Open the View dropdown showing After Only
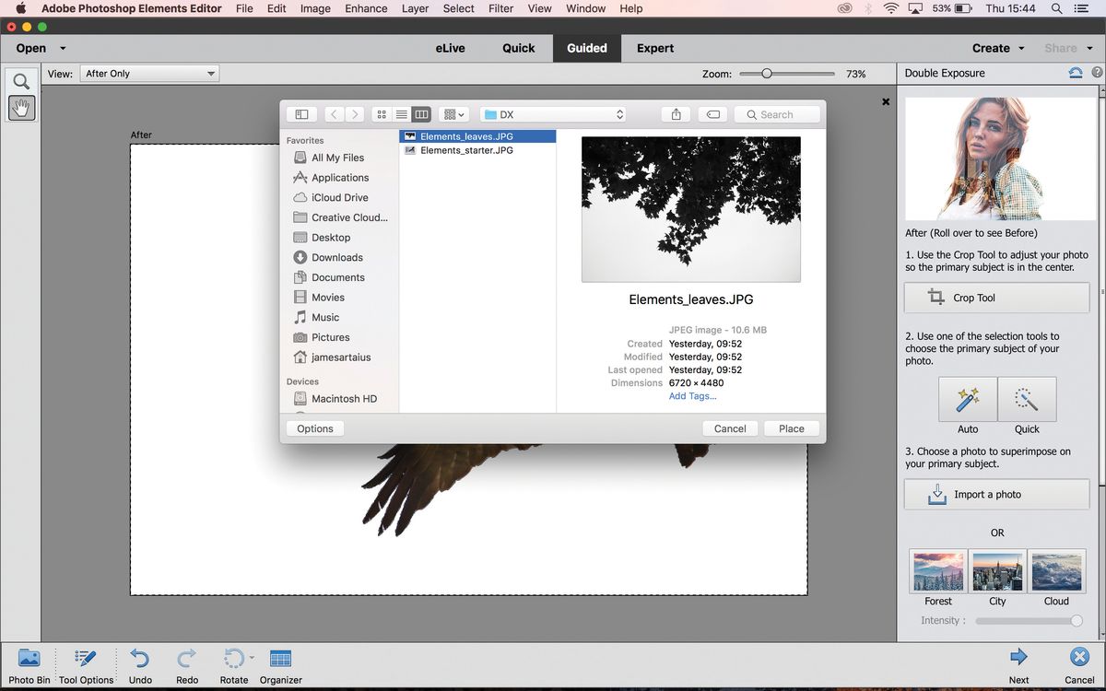This screenshot has height=691, width=1106. pyautogui.click(x=148, y=73)
